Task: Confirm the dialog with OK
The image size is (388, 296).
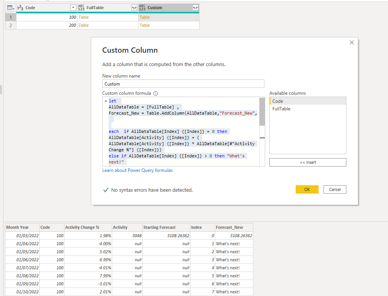Action: click(307, 189)
